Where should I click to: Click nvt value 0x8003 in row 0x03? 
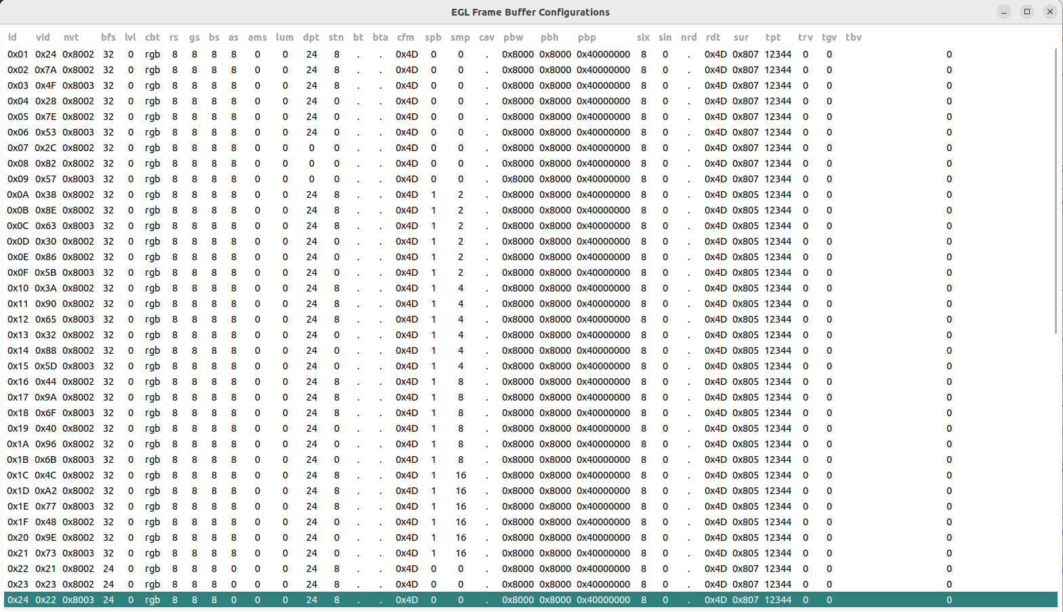(x=79, y=85)
